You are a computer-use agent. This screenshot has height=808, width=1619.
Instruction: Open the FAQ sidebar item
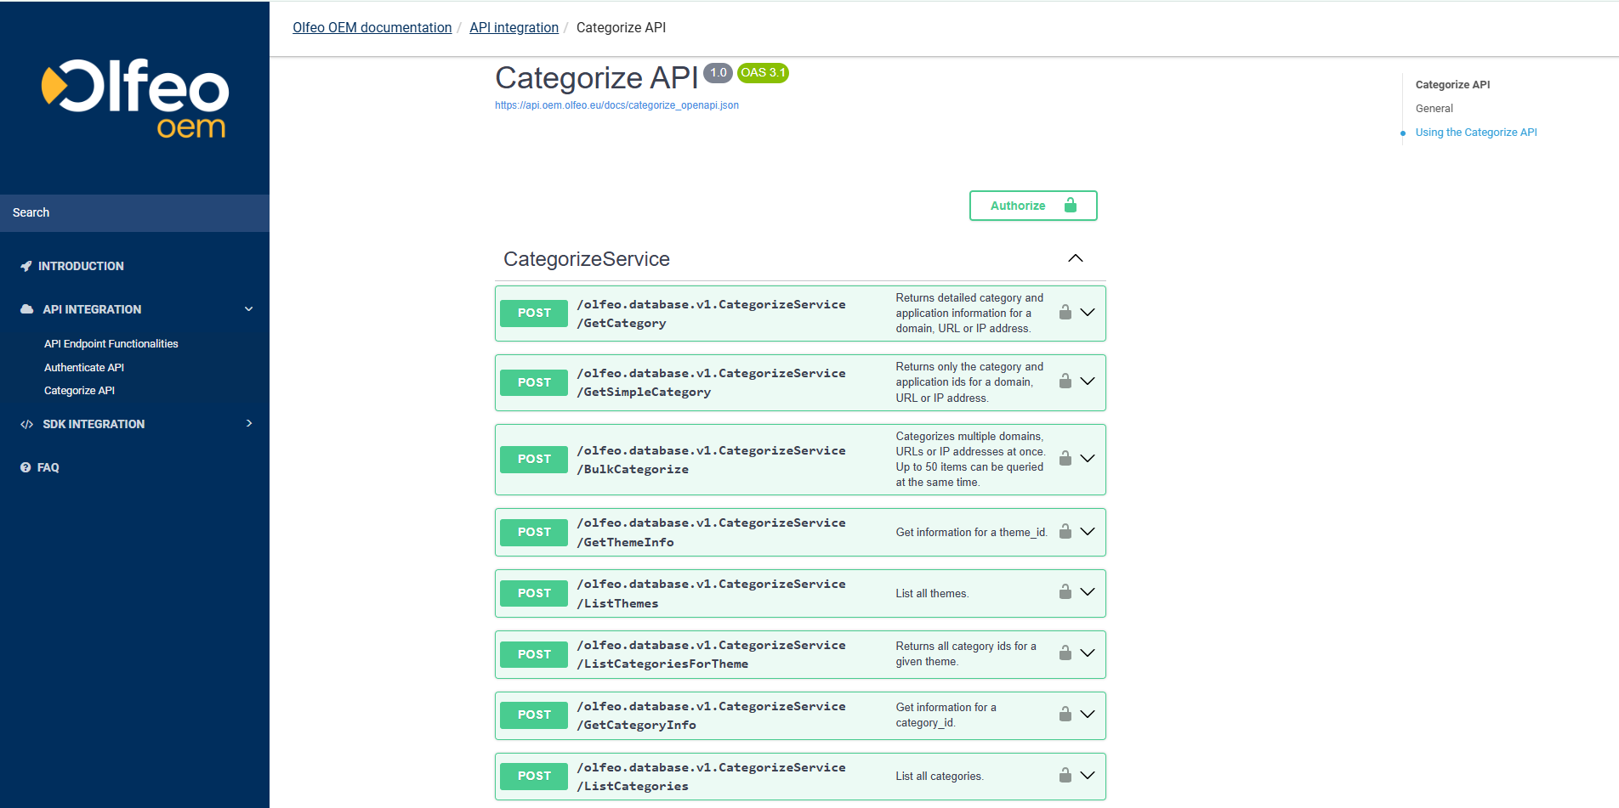coord(48,467)
